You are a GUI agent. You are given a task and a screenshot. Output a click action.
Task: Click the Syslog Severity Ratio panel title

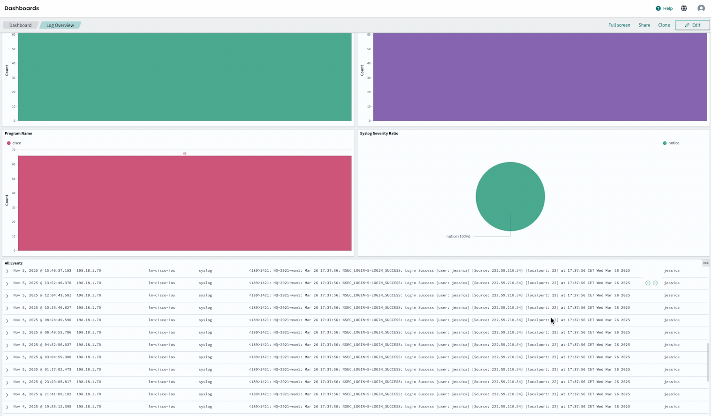click(x=379, y=134)
